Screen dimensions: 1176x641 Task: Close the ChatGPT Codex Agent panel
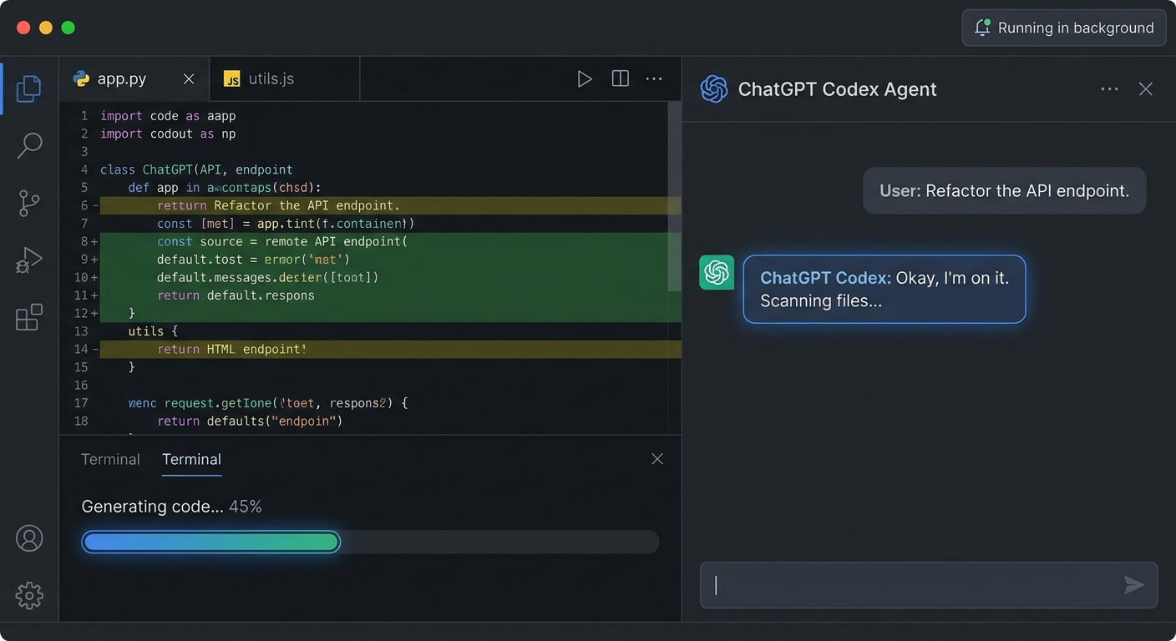click(x=1146, y=89)
